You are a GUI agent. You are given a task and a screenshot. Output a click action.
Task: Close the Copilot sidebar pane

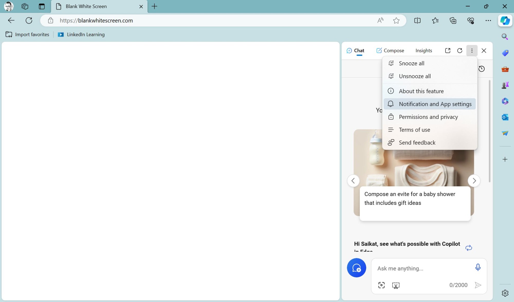tap(484, 51)
